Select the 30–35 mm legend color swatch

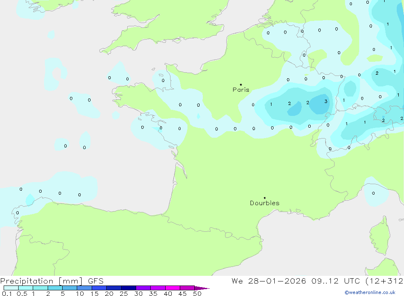[x=143, y=288]
